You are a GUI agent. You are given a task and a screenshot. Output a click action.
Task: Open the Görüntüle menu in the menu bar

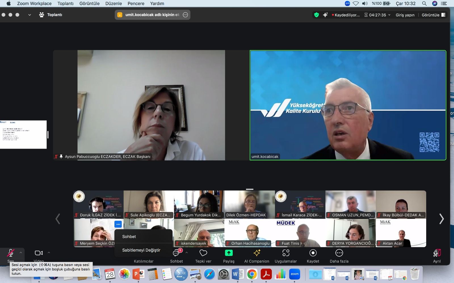(89, 3)
